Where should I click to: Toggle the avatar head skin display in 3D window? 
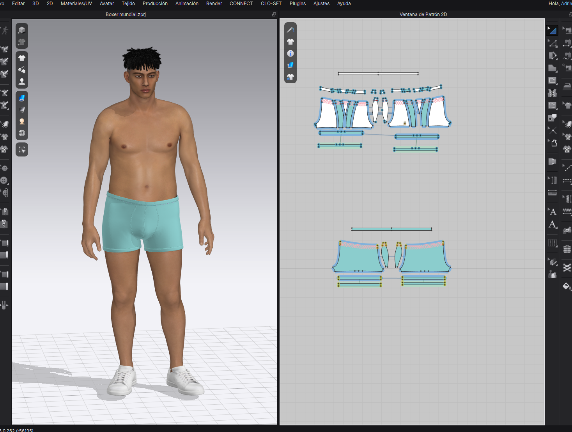[22, 121]
